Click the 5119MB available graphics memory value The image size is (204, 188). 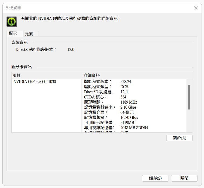[x=127, y=123]
